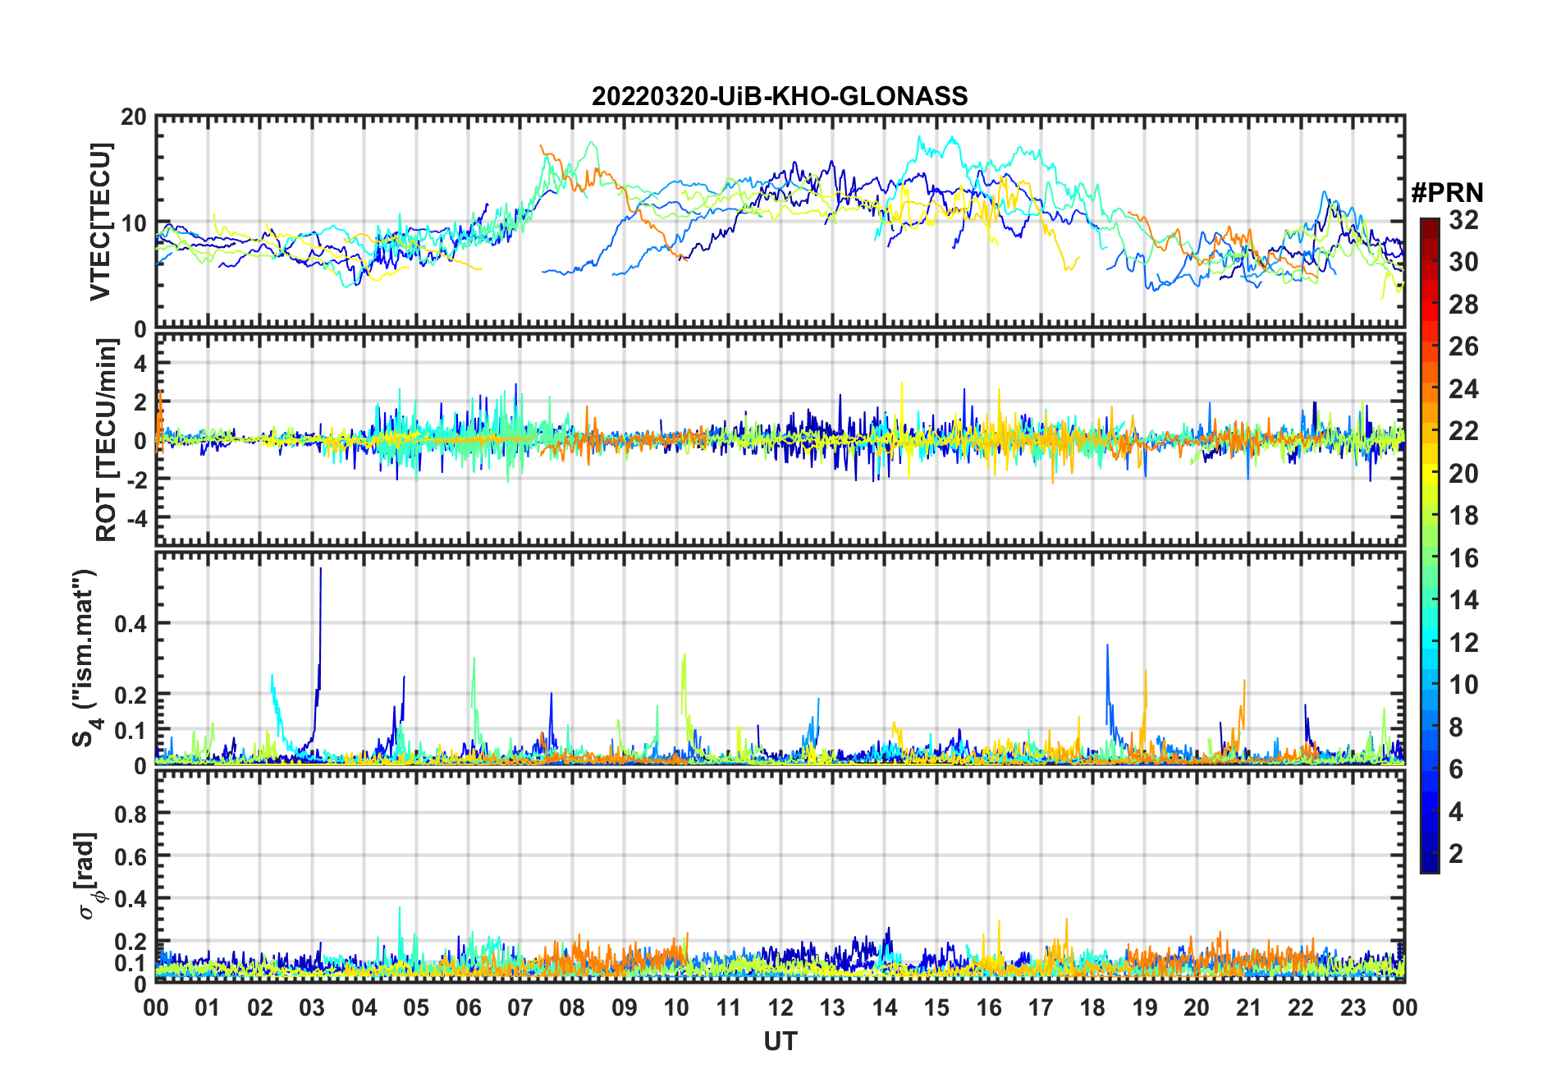1561x1092 pixels.
Task: Click the σφ[rad] y-axis label
Action: (88, 875)
